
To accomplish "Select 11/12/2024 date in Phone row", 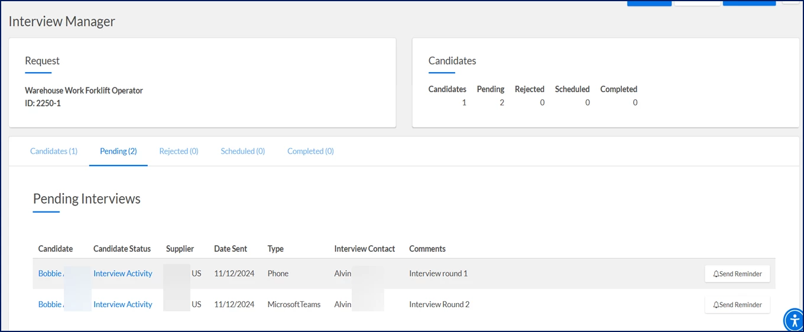I will tap(234, 274).
